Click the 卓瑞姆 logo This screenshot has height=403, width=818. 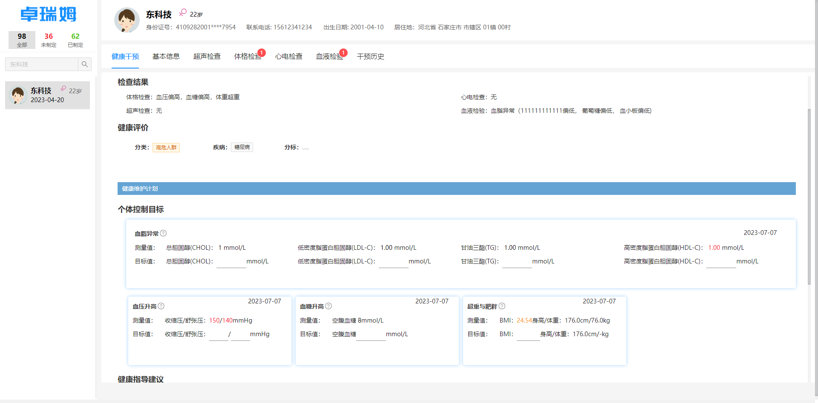pyautogui.click(x=48, y=14)
